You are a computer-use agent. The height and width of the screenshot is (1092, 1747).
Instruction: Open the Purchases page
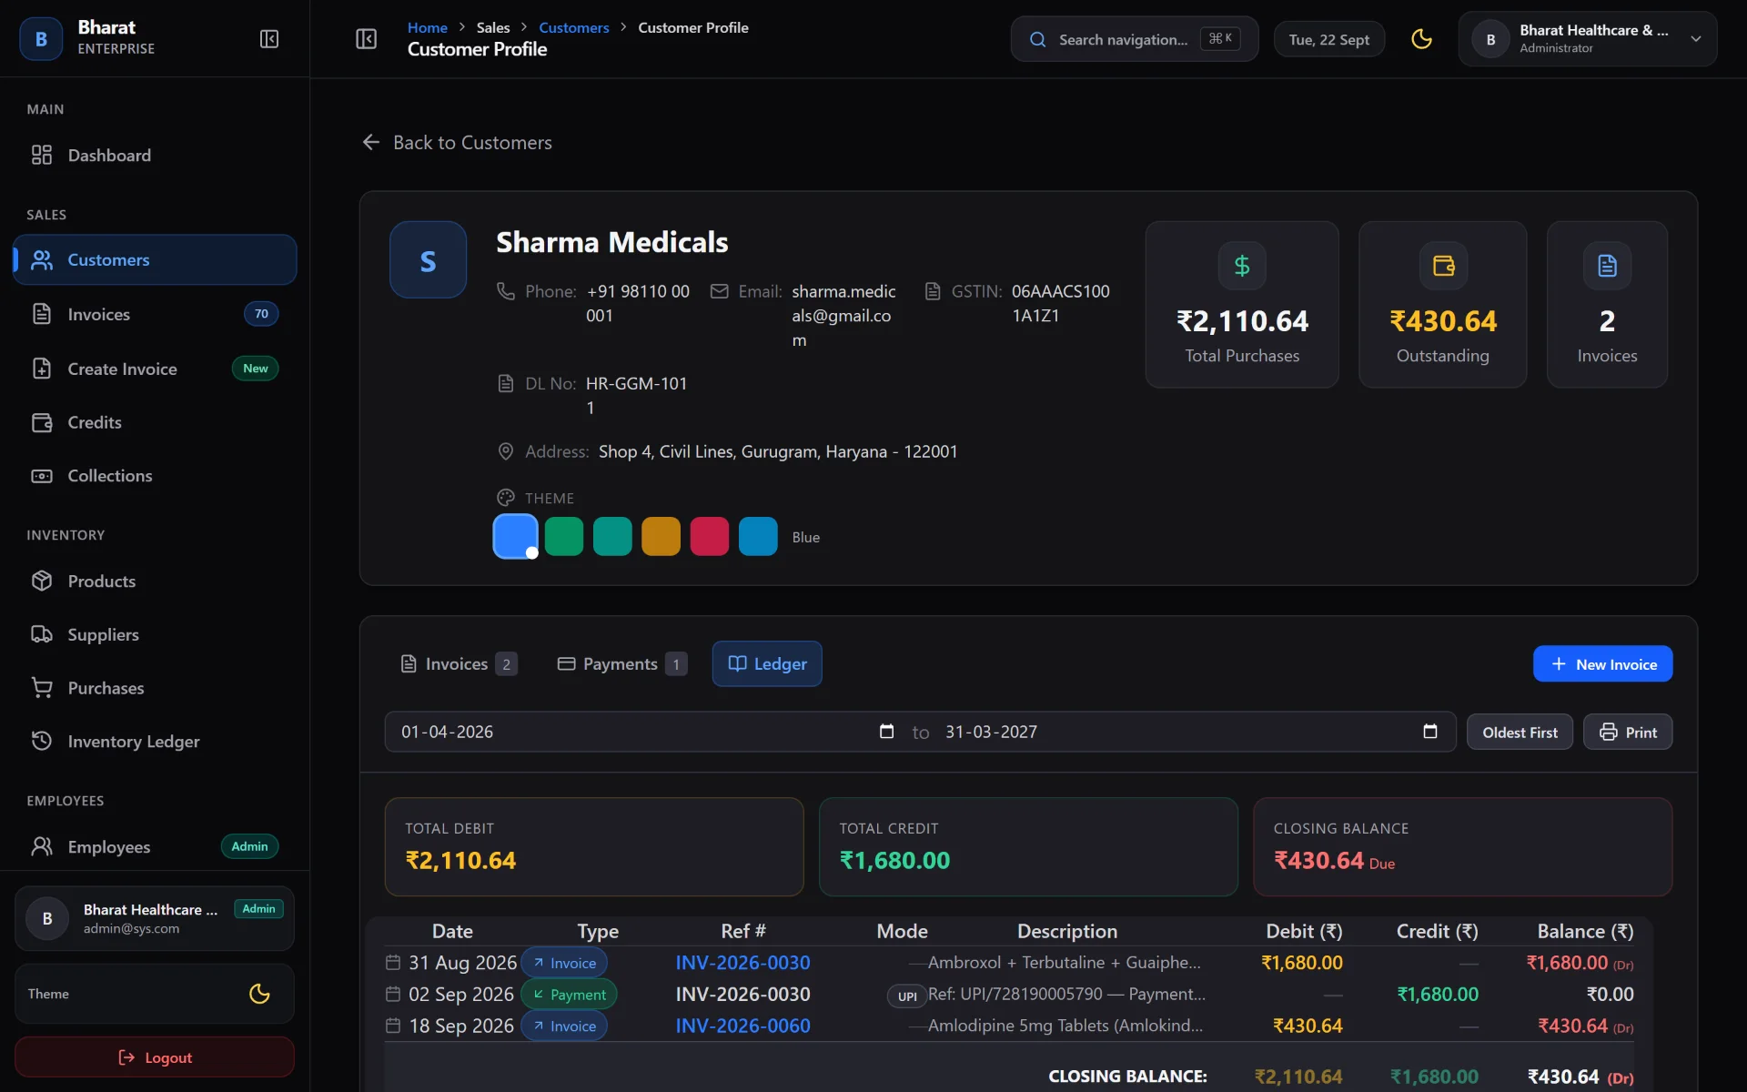(x=155, y=688)
